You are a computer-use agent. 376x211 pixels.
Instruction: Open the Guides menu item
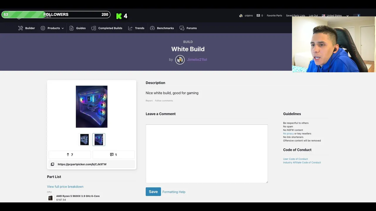point(81,28)
